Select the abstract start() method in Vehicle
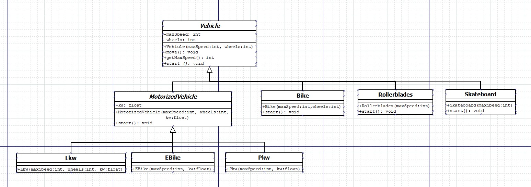The width and height of the screenshot is (531, 187). [x=184, y=63]
